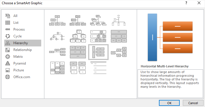Screen dimensions: 205x107
Task: Select the Table Hierarchy layout
Action: click(119, 36)
